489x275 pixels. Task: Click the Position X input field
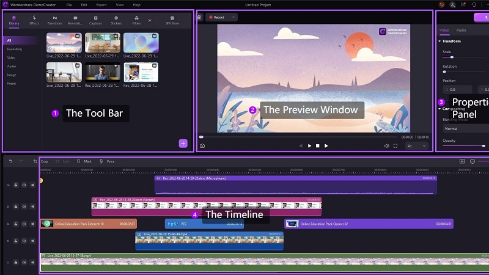457,89
